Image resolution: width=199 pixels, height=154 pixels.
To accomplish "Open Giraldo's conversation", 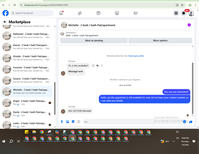I will [27, 58].
